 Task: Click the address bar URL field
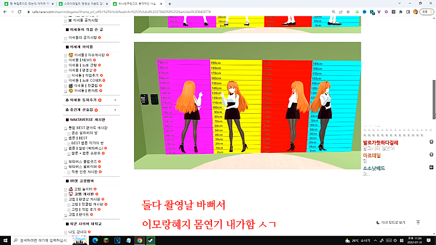tap(178, 12)
